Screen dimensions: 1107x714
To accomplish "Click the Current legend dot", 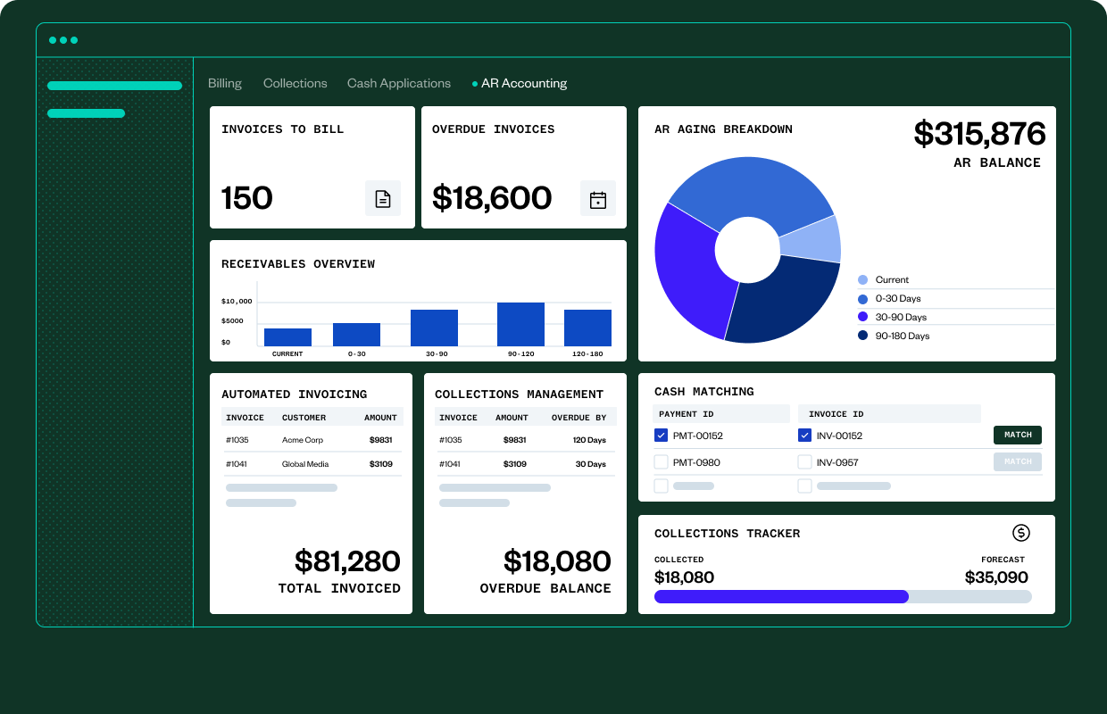I will click(x=862, y=279).
